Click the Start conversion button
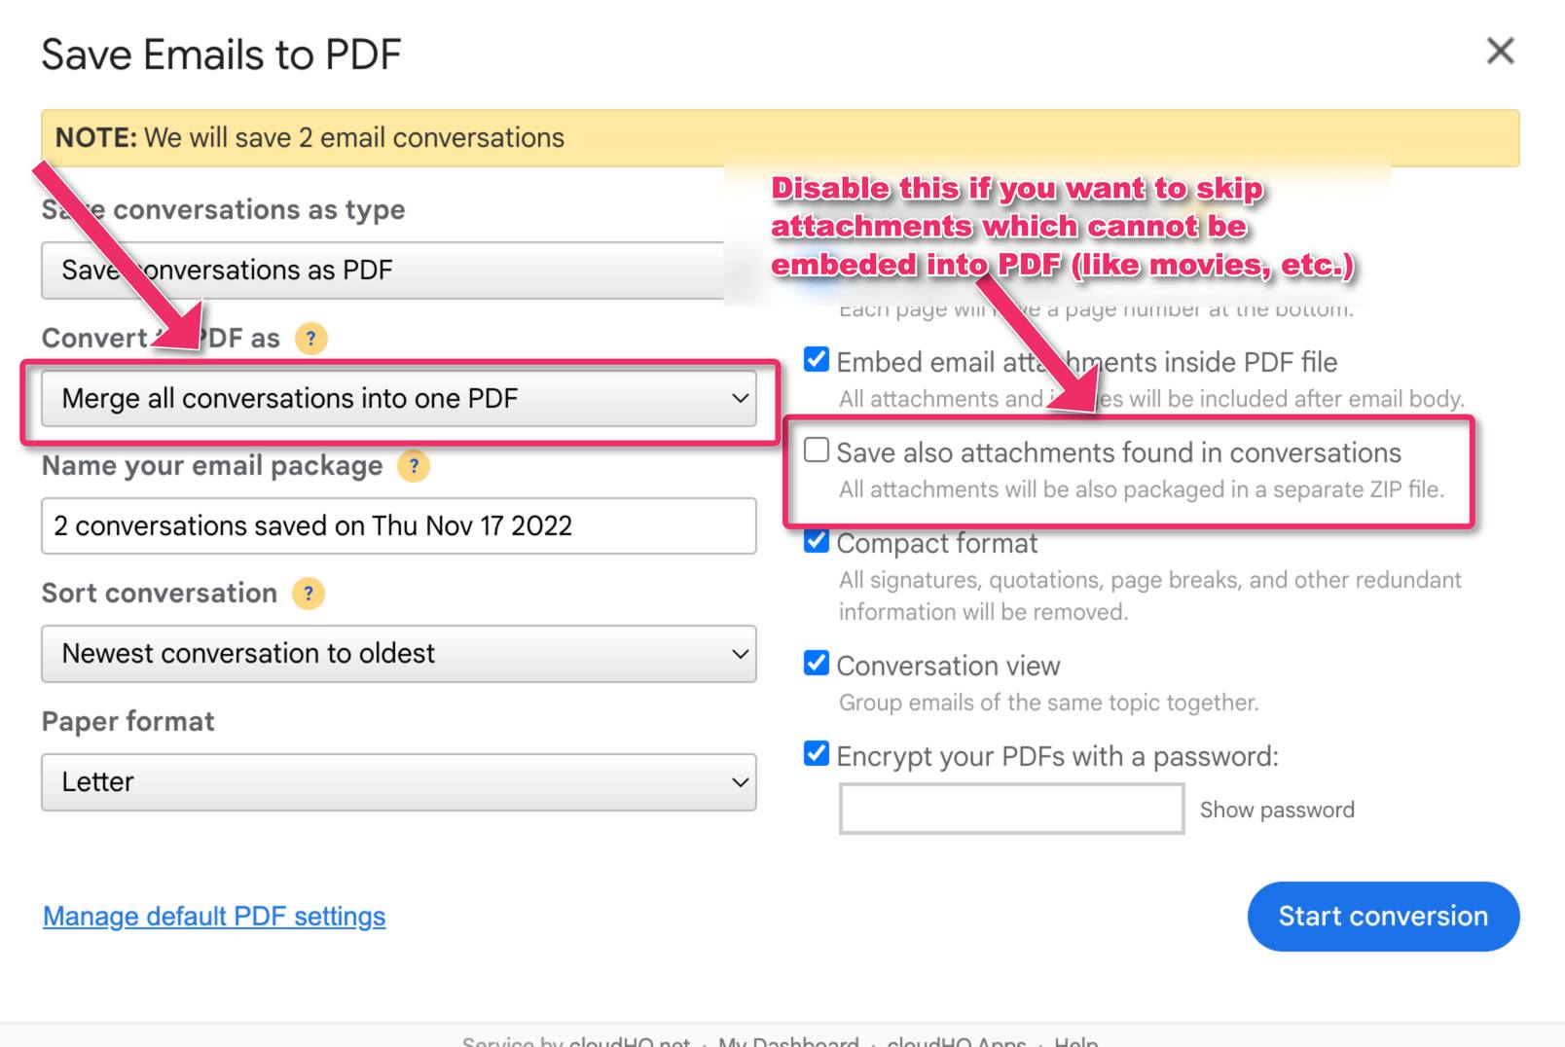 coord(1383,917)
